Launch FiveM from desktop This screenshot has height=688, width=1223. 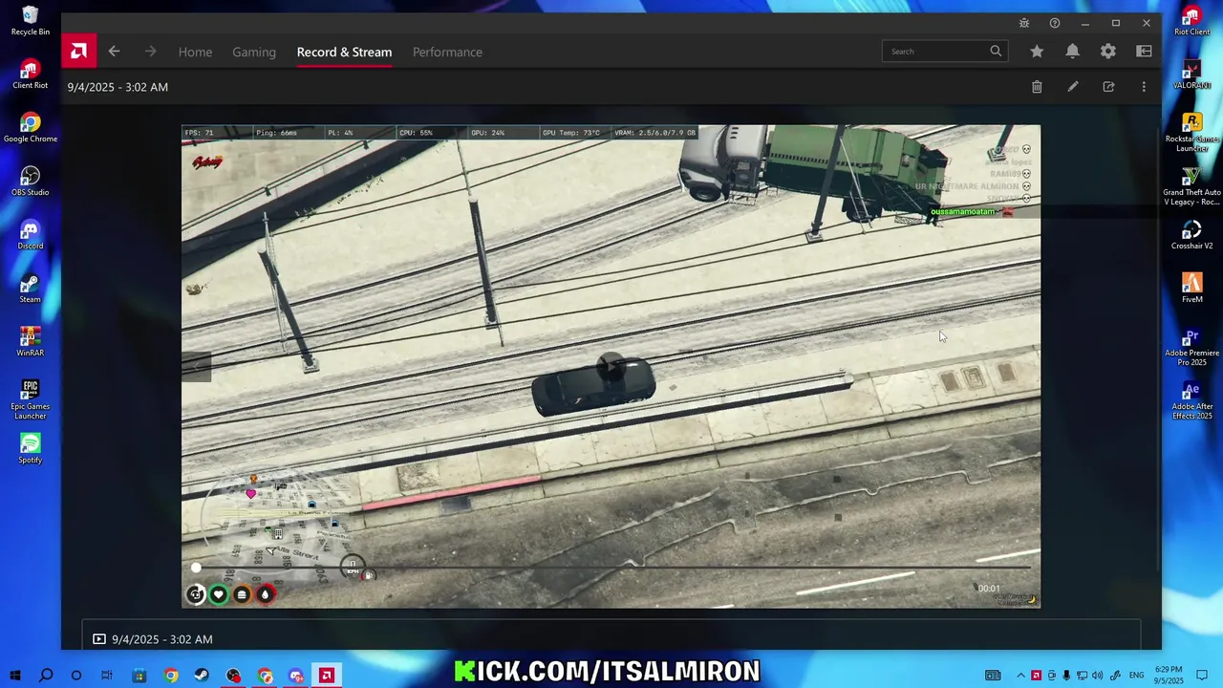pos(1191,289)
